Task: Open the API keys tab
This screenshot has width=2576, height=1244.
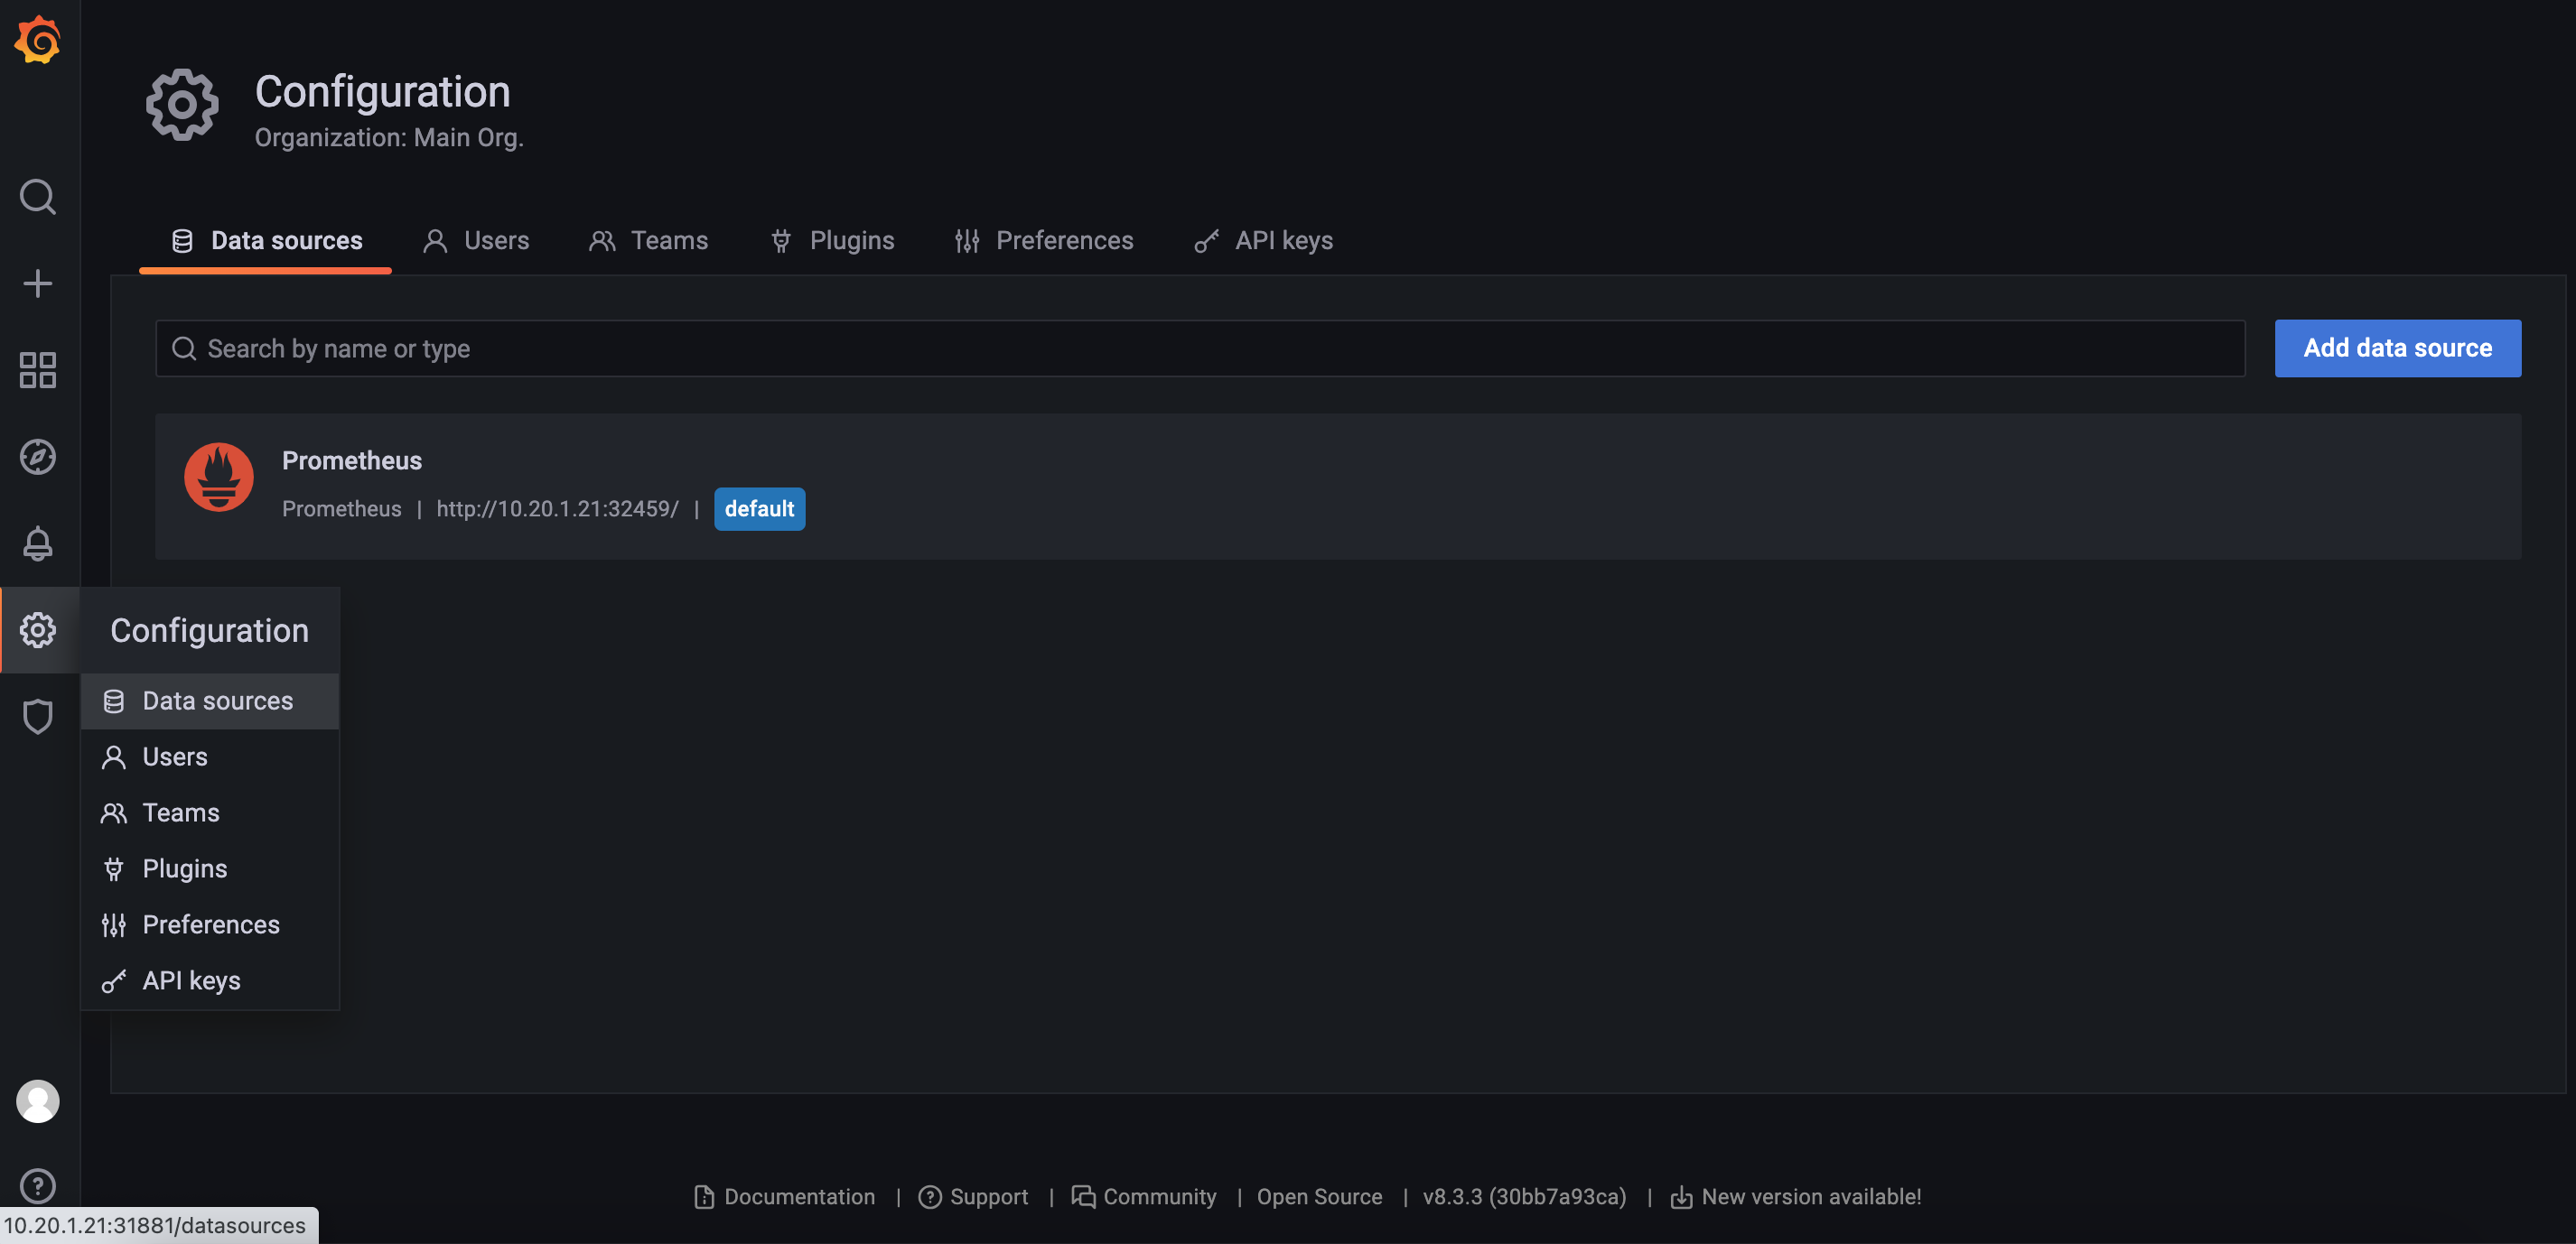Action: pyautogui.click(x=1263, y=241)
